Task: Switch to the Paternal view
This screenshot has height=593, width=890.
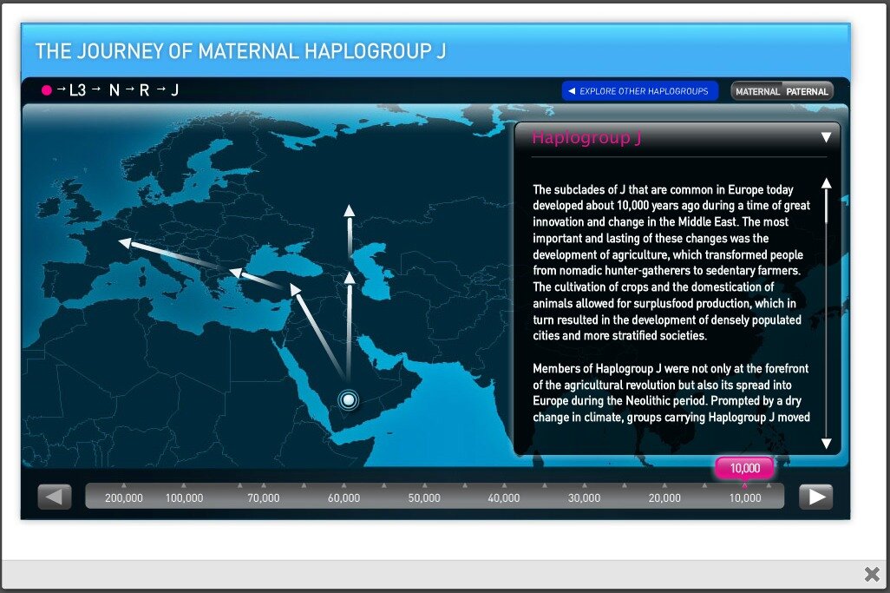Action: [807, 91]
